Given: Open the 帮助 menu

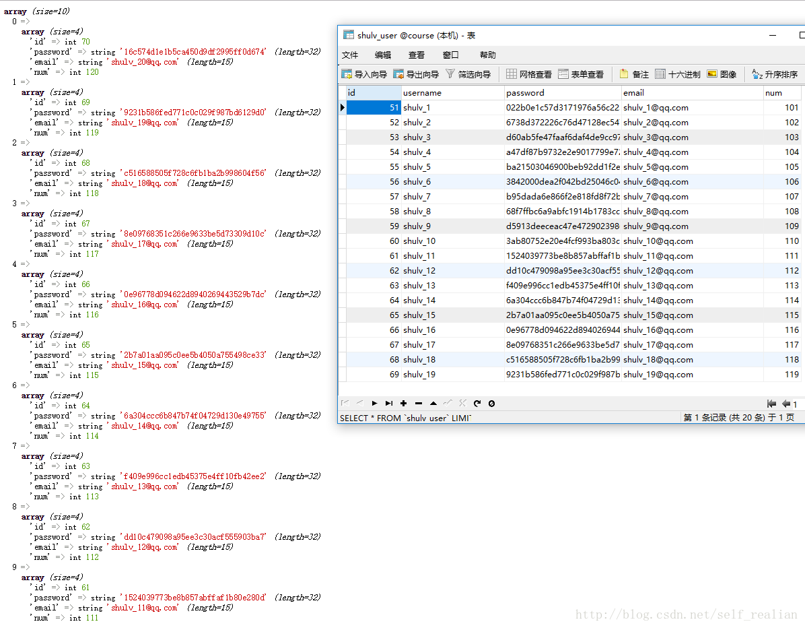Looking at the screenshot, I should (x=488, y=55).
